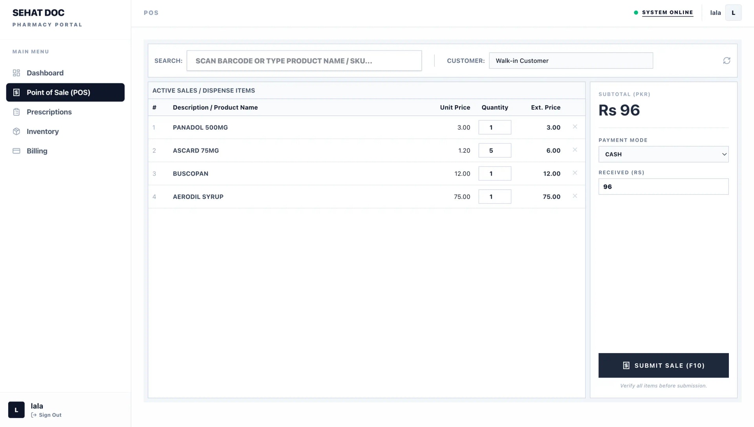Click the Submit Sale (F10) button
754x427 pixels.
(663, 365)
